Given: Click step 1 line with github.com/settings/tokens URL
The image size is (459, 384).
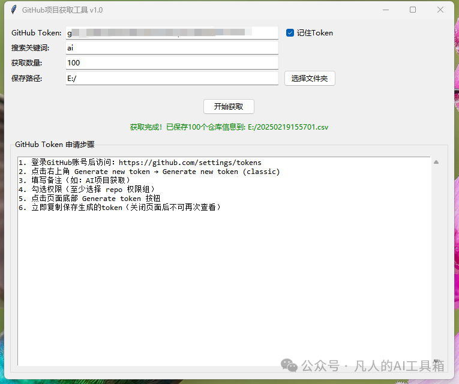Looking at the screenshot, I should [x=140, y=163].
